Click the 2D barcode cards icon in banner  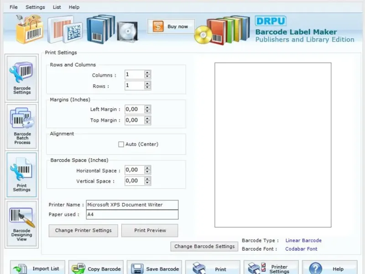pyautogui.click(x=65, y=30)
